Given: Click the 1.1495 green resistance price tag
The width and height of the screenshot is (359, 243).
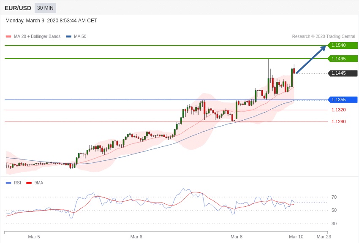Looking at the screenshot, I should [x=342, y=59].
